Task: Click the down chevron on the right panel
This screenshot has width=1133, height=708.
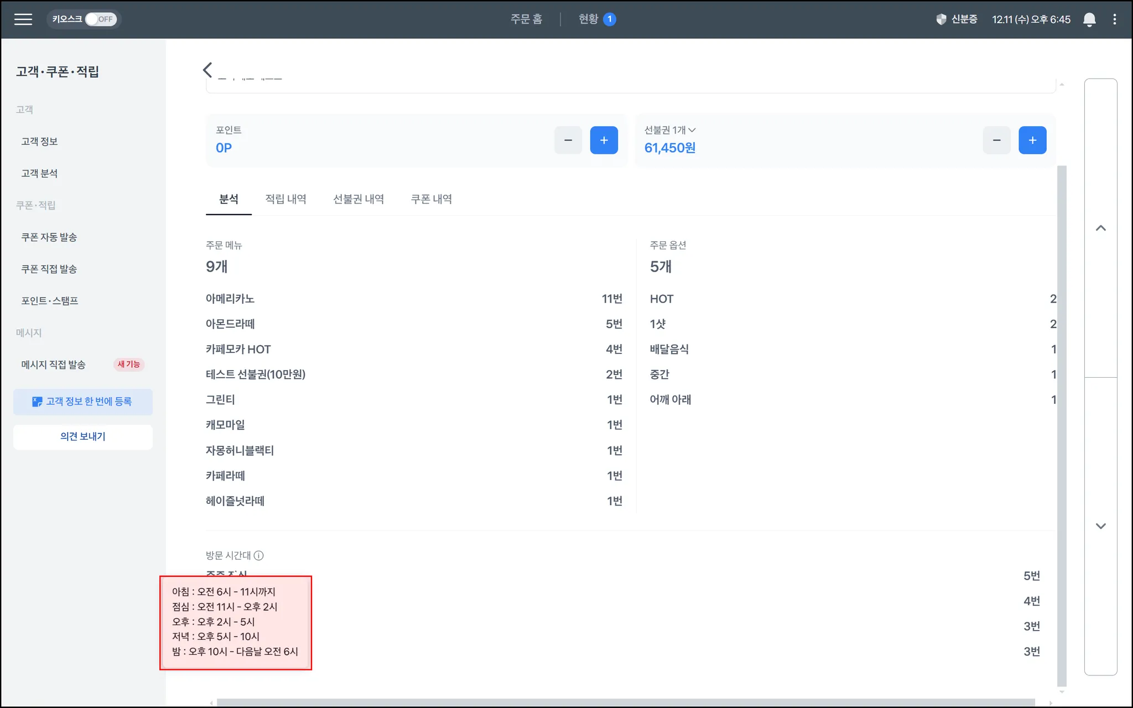Action: [1100, 526]
